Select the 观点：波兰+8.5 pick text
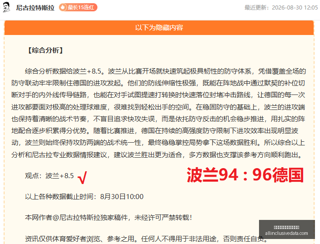 [x=49, y=175]
